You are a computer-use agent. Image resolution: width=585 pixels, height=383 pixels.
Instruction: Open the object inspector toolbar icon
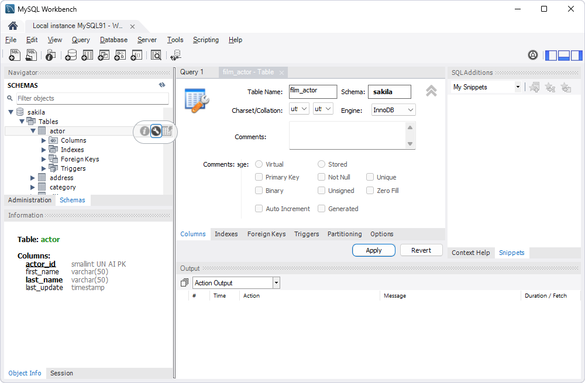pyautogui.click(x=50, y=55)
